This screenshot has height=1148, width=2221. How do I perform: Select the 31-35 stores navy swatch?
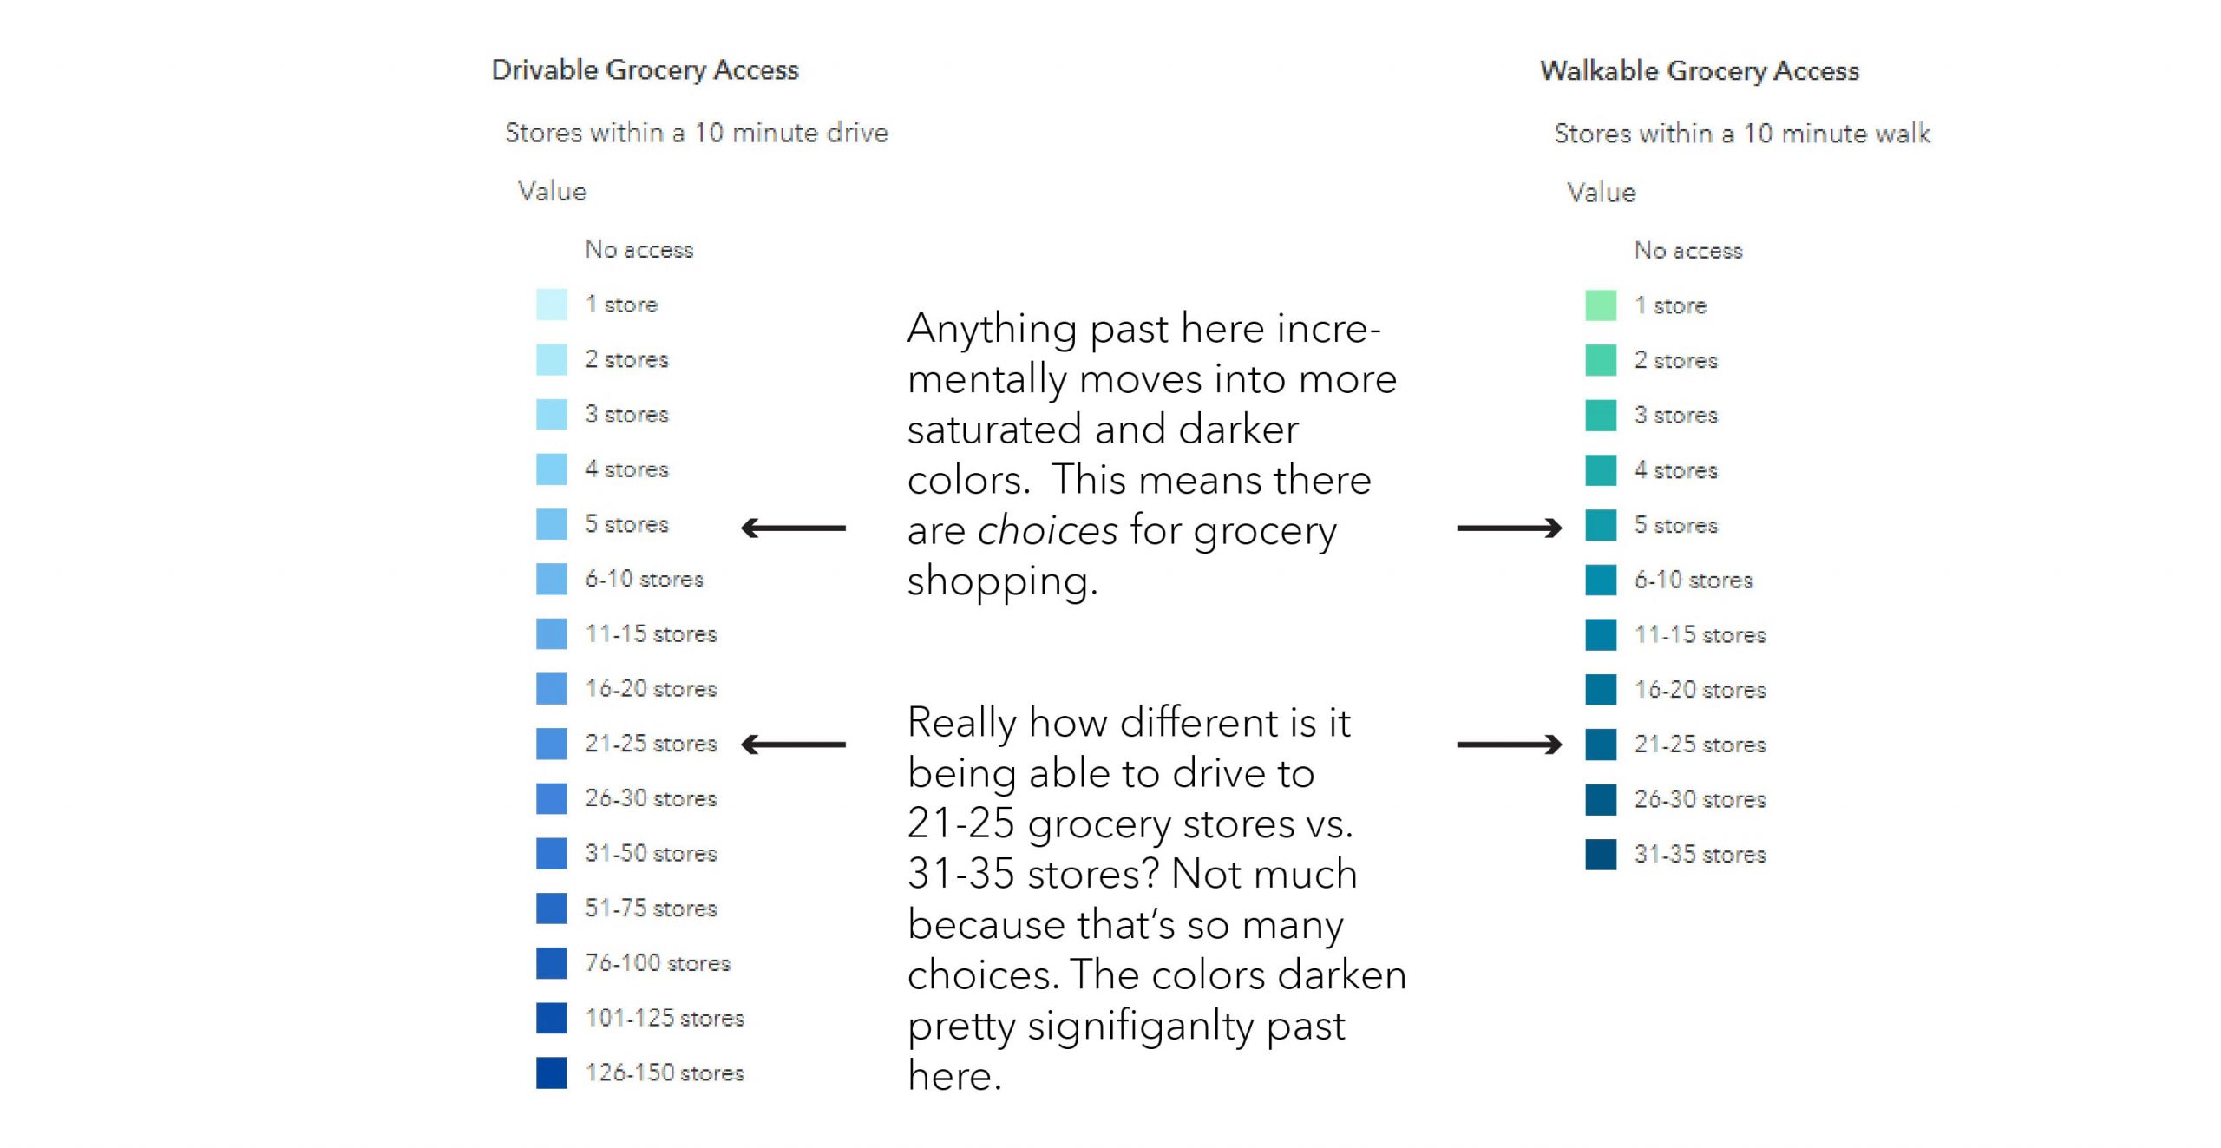click(1601, 855)
